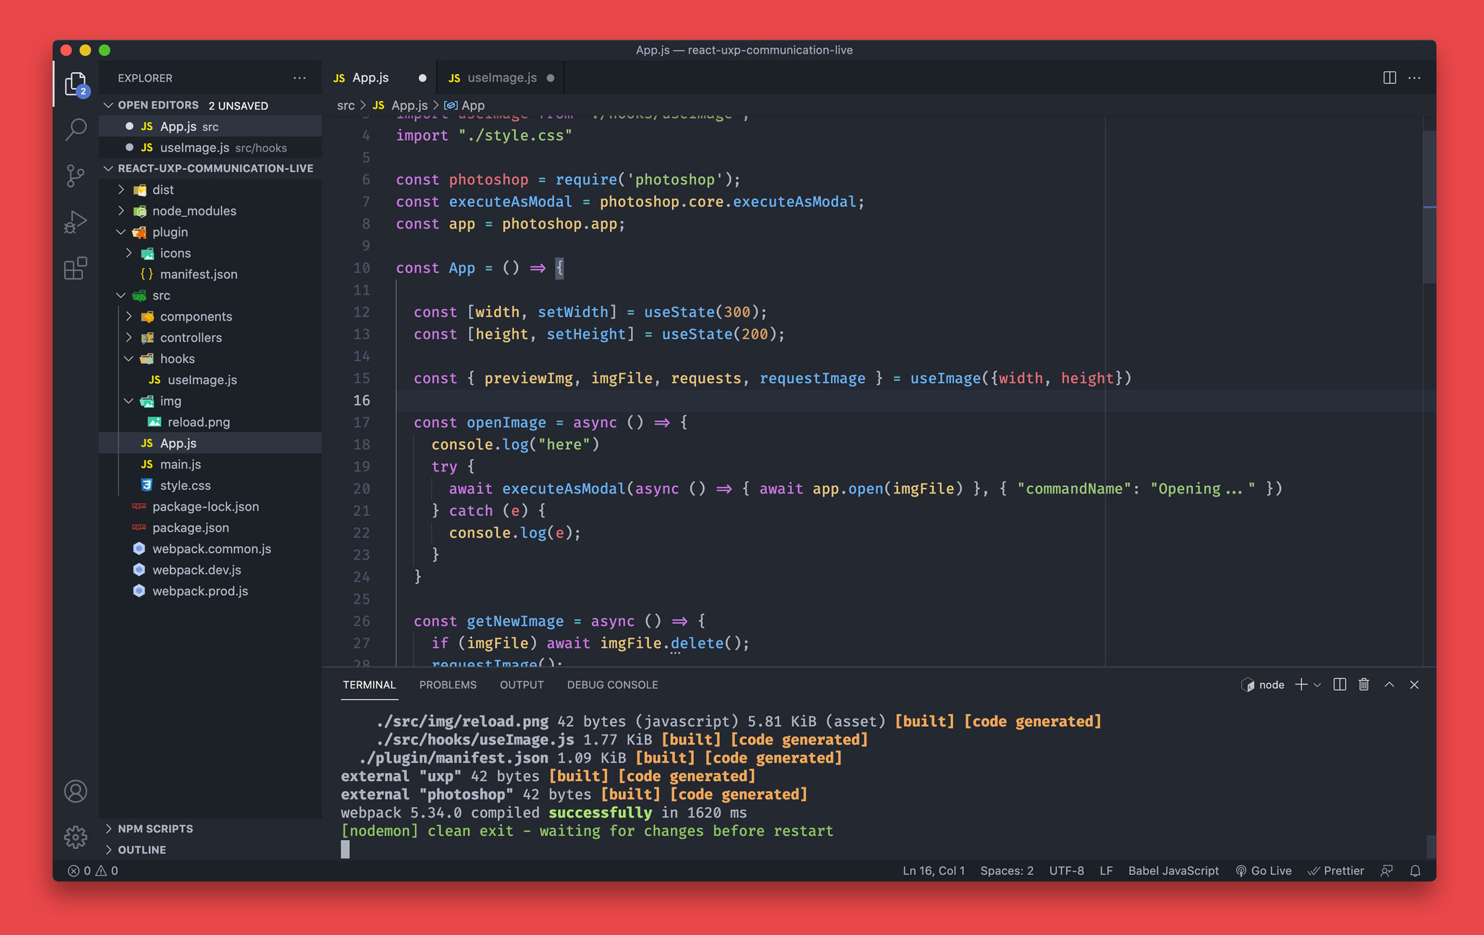Viewport: 1484px width, 935px height.
Task: Expand the NPM SCRIPTS section
Action: [155, 829]
